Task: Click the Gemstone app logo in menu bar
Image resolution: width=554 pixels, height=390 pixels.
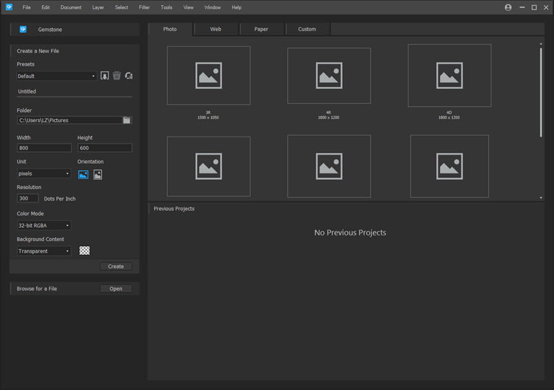Action: pos(9,6)
